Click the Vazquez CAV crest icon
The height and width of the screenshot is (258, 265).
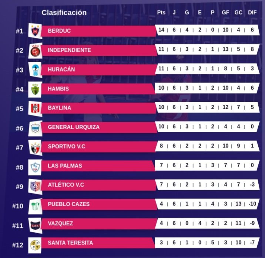(x=35, y=224)
